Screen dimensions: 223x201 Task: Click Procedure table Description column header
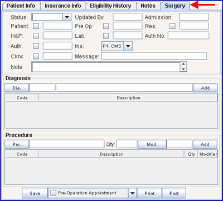point(111,154)
